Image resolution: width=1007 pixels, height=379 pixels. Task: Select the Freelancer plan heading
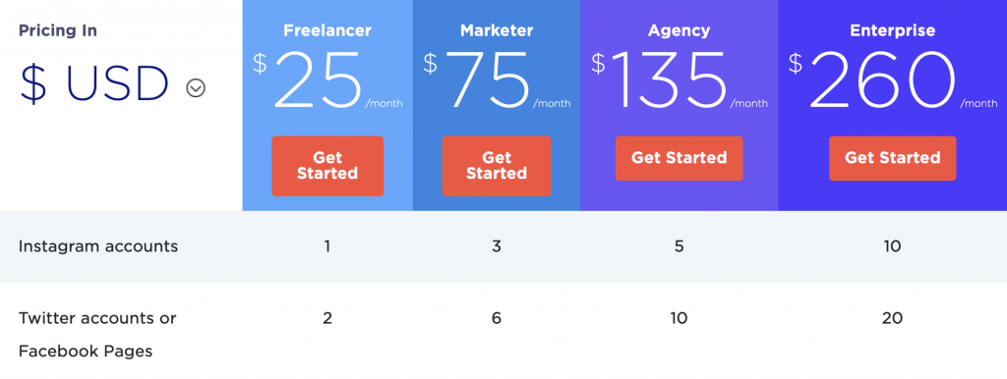pos(327,30)
